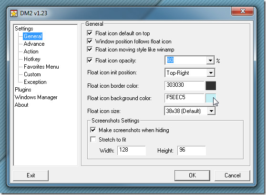Check the Stretch to fit option
Screen dimensions: 266x195
(93, 140)
